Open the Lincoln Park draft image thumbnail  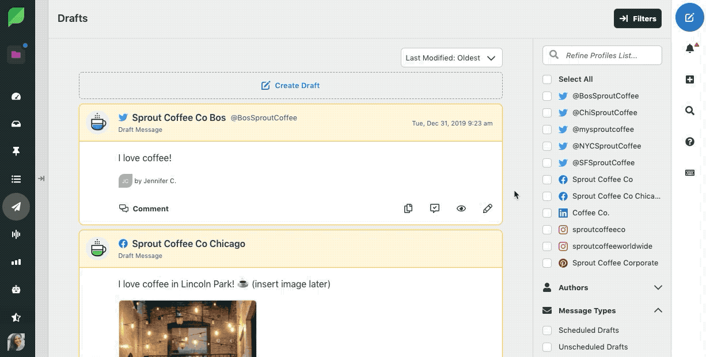point(188,328)
